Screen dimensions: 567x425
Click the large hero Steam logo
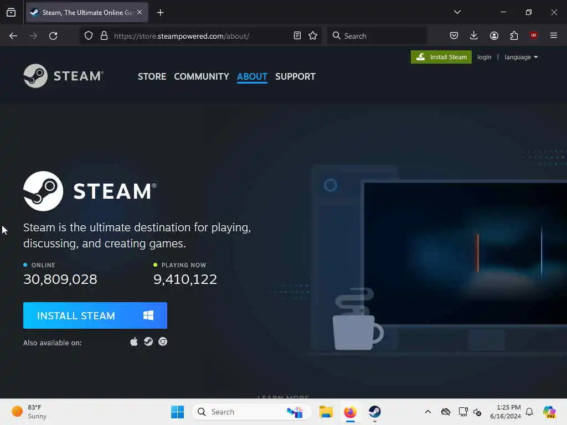click(90, 191)
